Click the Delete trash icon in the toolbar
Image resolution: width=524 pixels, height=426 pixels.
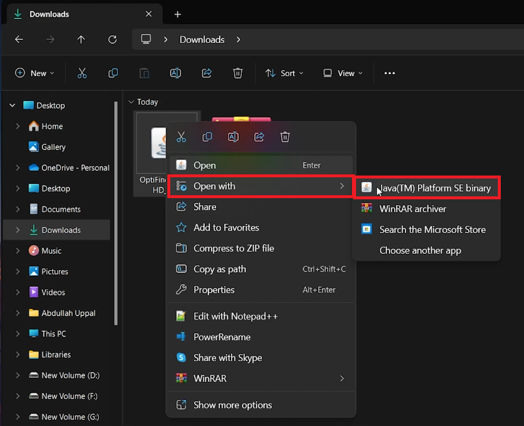point(238,73)
